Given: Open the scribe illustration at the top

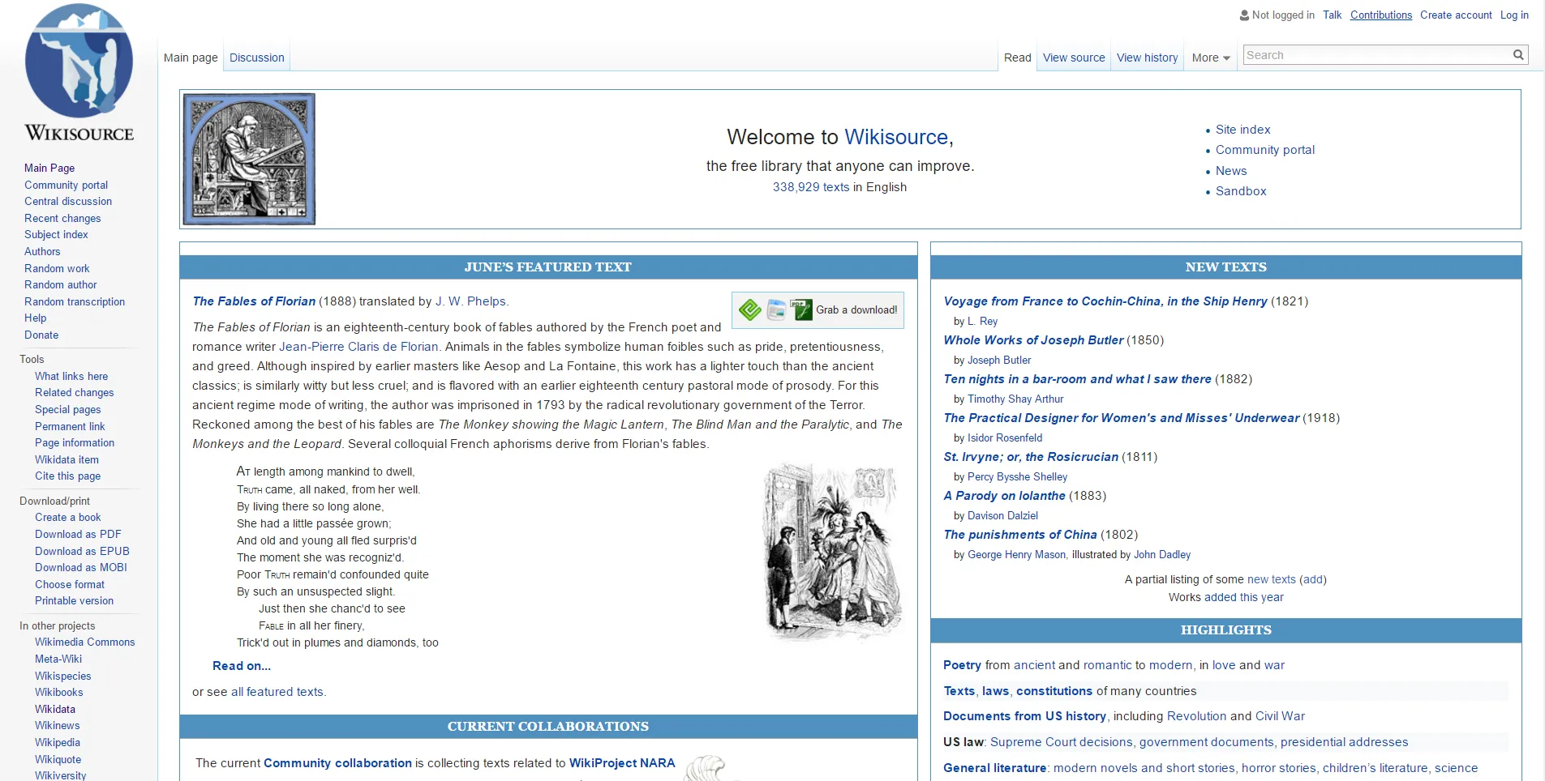Looking at the screenshot, I should coord(249,159).
